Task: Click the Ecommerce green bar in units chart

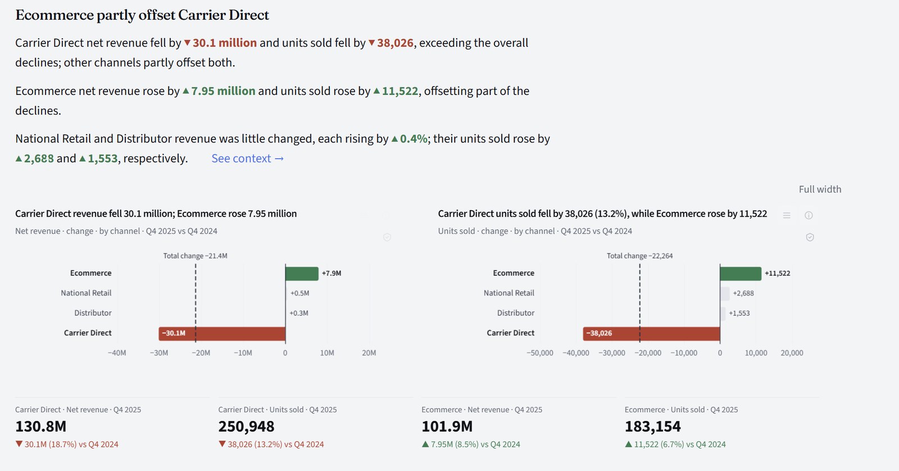Action: click(x=741, y=273)
